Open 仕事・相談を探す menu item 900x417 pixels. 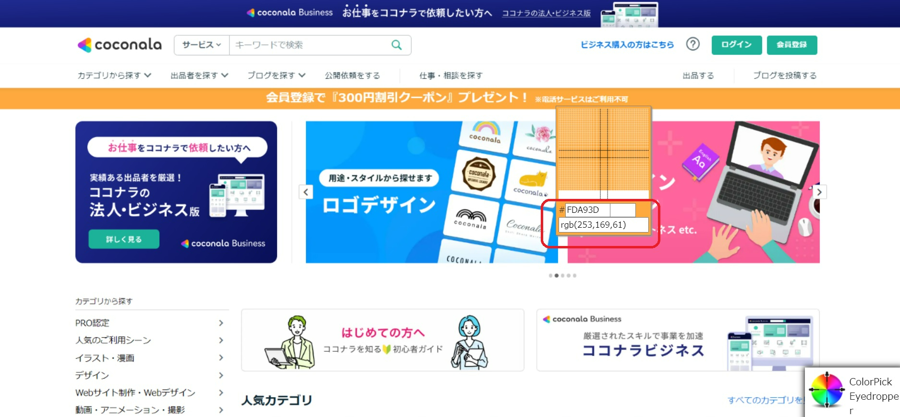pyautogui.click(x=451, y=75)
